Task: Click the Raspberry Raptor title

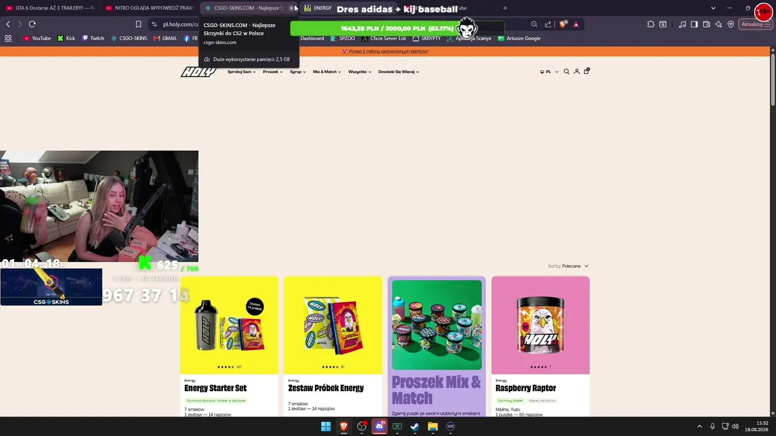Action: [x=526, y=388]
